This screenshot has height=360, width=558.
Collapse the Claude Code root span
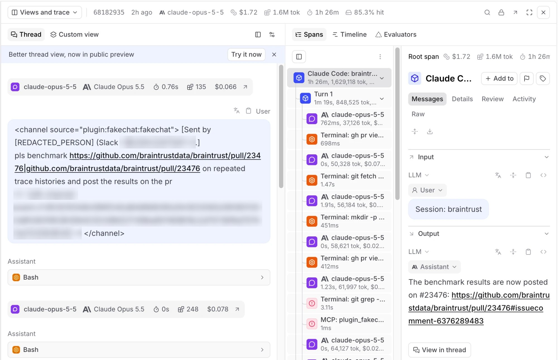pyautogui.click(x=382, y=78)
